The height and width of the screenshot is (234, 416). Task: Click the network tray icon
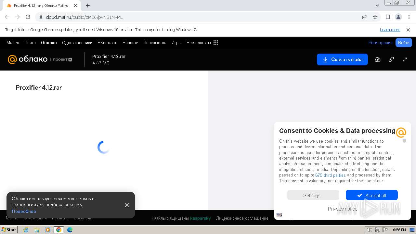tap(377, 230)
